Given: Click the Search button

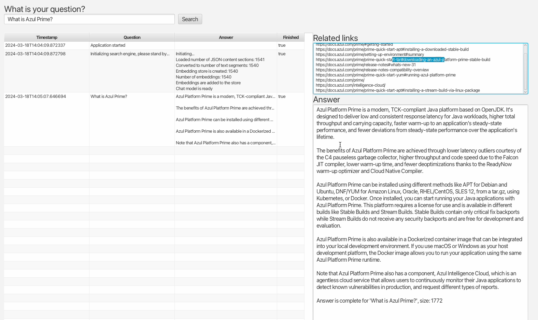Looking at the screenshot, I should (190, 19).
